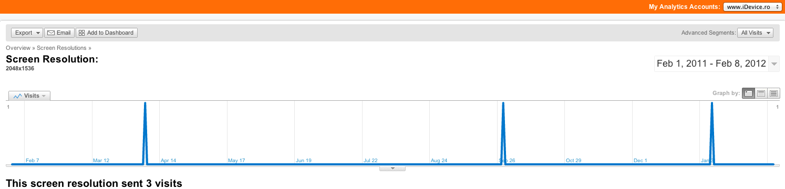
Task: Click the envelope icon on Email button
Action: point(51,33)
